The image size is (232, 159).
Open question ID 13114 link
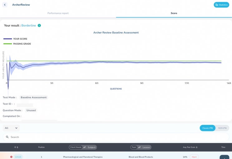tap(18, 157)
